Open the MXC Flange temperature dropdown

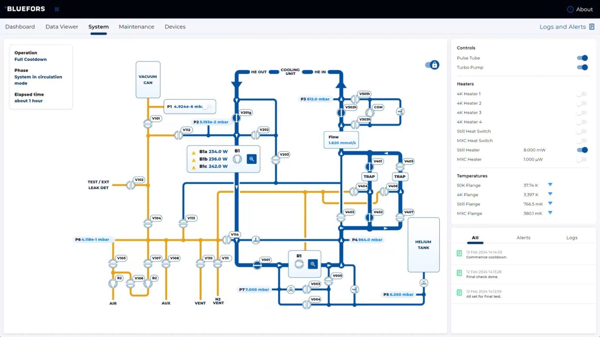tap(550, 213)
